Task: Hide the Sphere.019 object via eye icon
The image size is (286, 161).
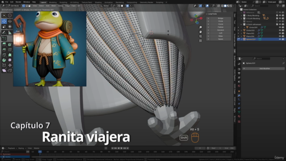Action: (280, 39)
